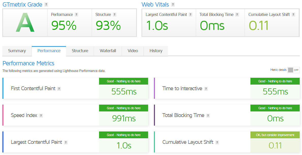Screen dimensions: 302x155
Task: Click the 0.11 value in Cumulative Layout Shift row
Action: click(x=275, y=145)
